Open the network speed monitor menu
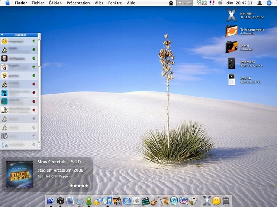277x207 pixels. click(202, 3)
